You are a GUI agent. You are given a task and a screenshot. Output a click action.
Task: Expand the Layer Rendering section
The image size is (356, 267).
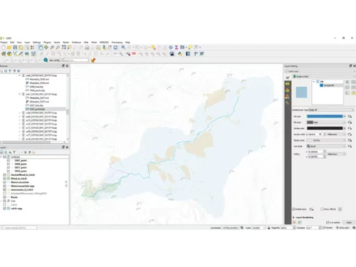pyautogui.click(x=293, y=217)
